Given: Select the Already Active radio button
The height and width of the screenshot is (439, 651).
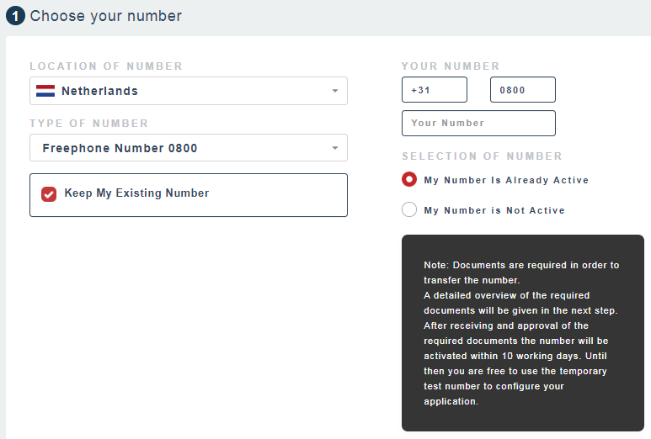Looking at the screenshot, I should point(409,180).
